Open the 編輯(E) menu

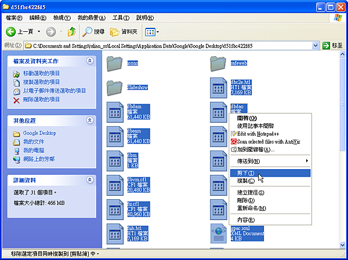pyautogui.click(x=38, y=18)
